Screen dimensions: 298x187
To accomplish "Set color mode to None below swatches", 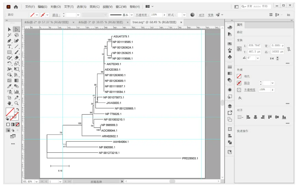I will pyautogui.click(x=17, y=124).
